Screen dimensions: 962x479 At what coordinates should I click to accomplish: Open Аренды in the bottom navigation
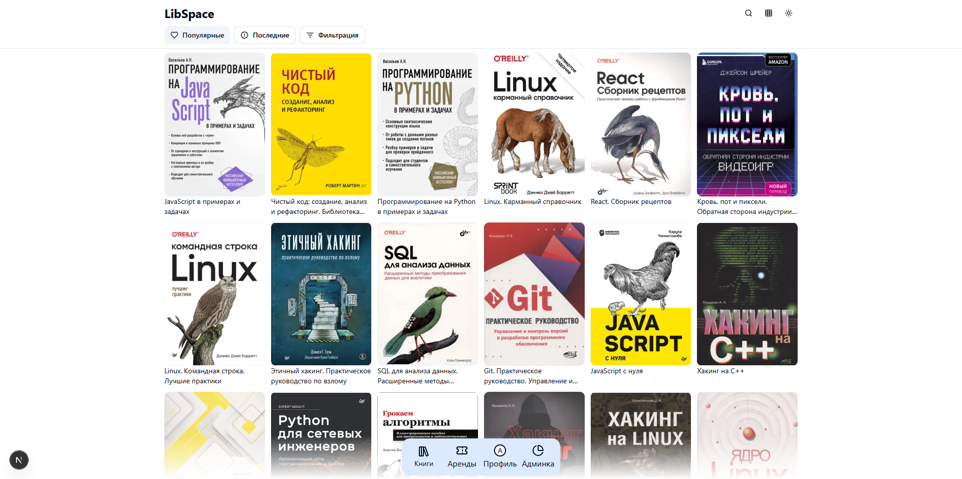(x=461, y=456)
